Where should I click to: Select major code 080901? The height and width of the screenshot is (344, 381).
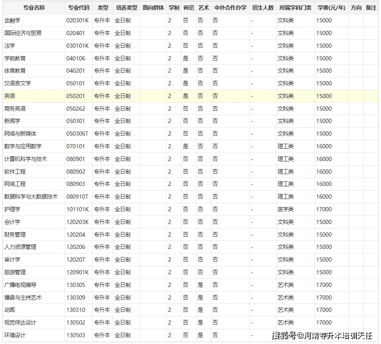tap(76, 159)
